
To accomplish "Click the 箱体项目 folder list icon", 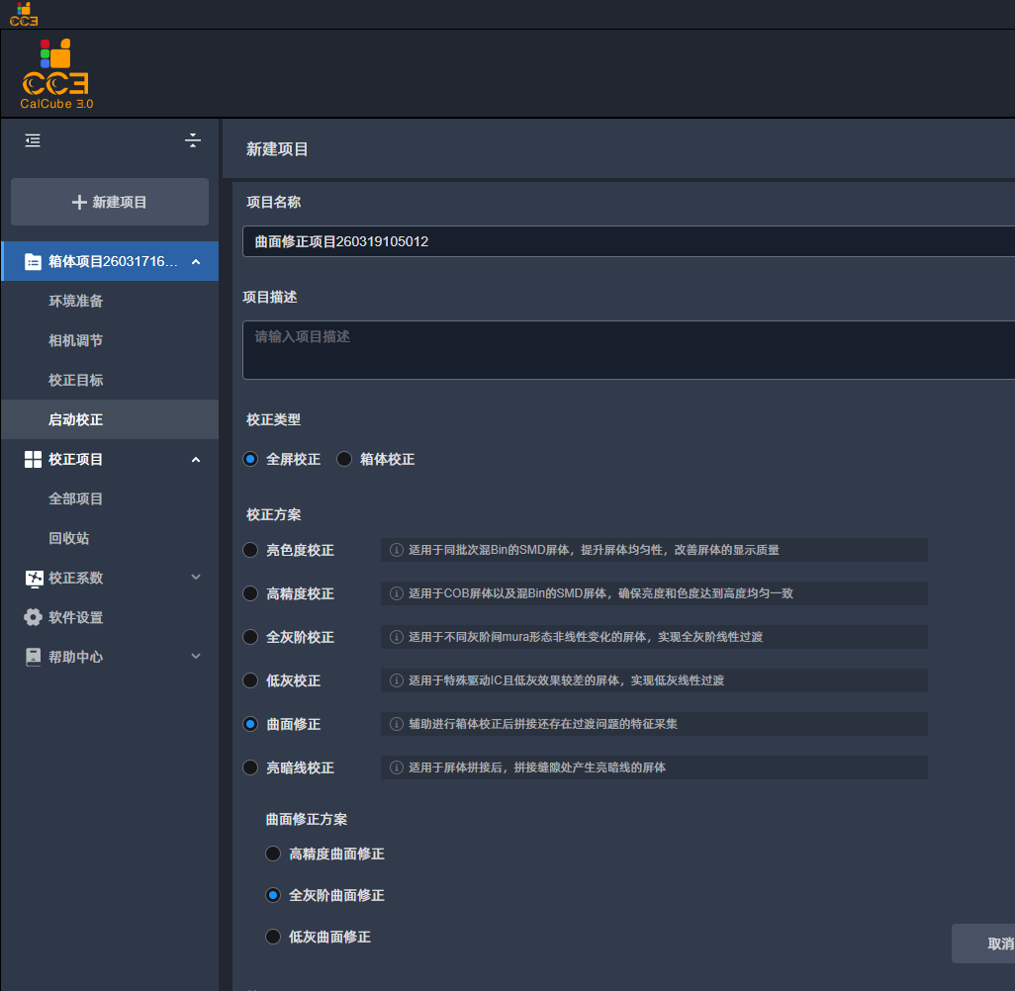I will [x=33, y=261].
